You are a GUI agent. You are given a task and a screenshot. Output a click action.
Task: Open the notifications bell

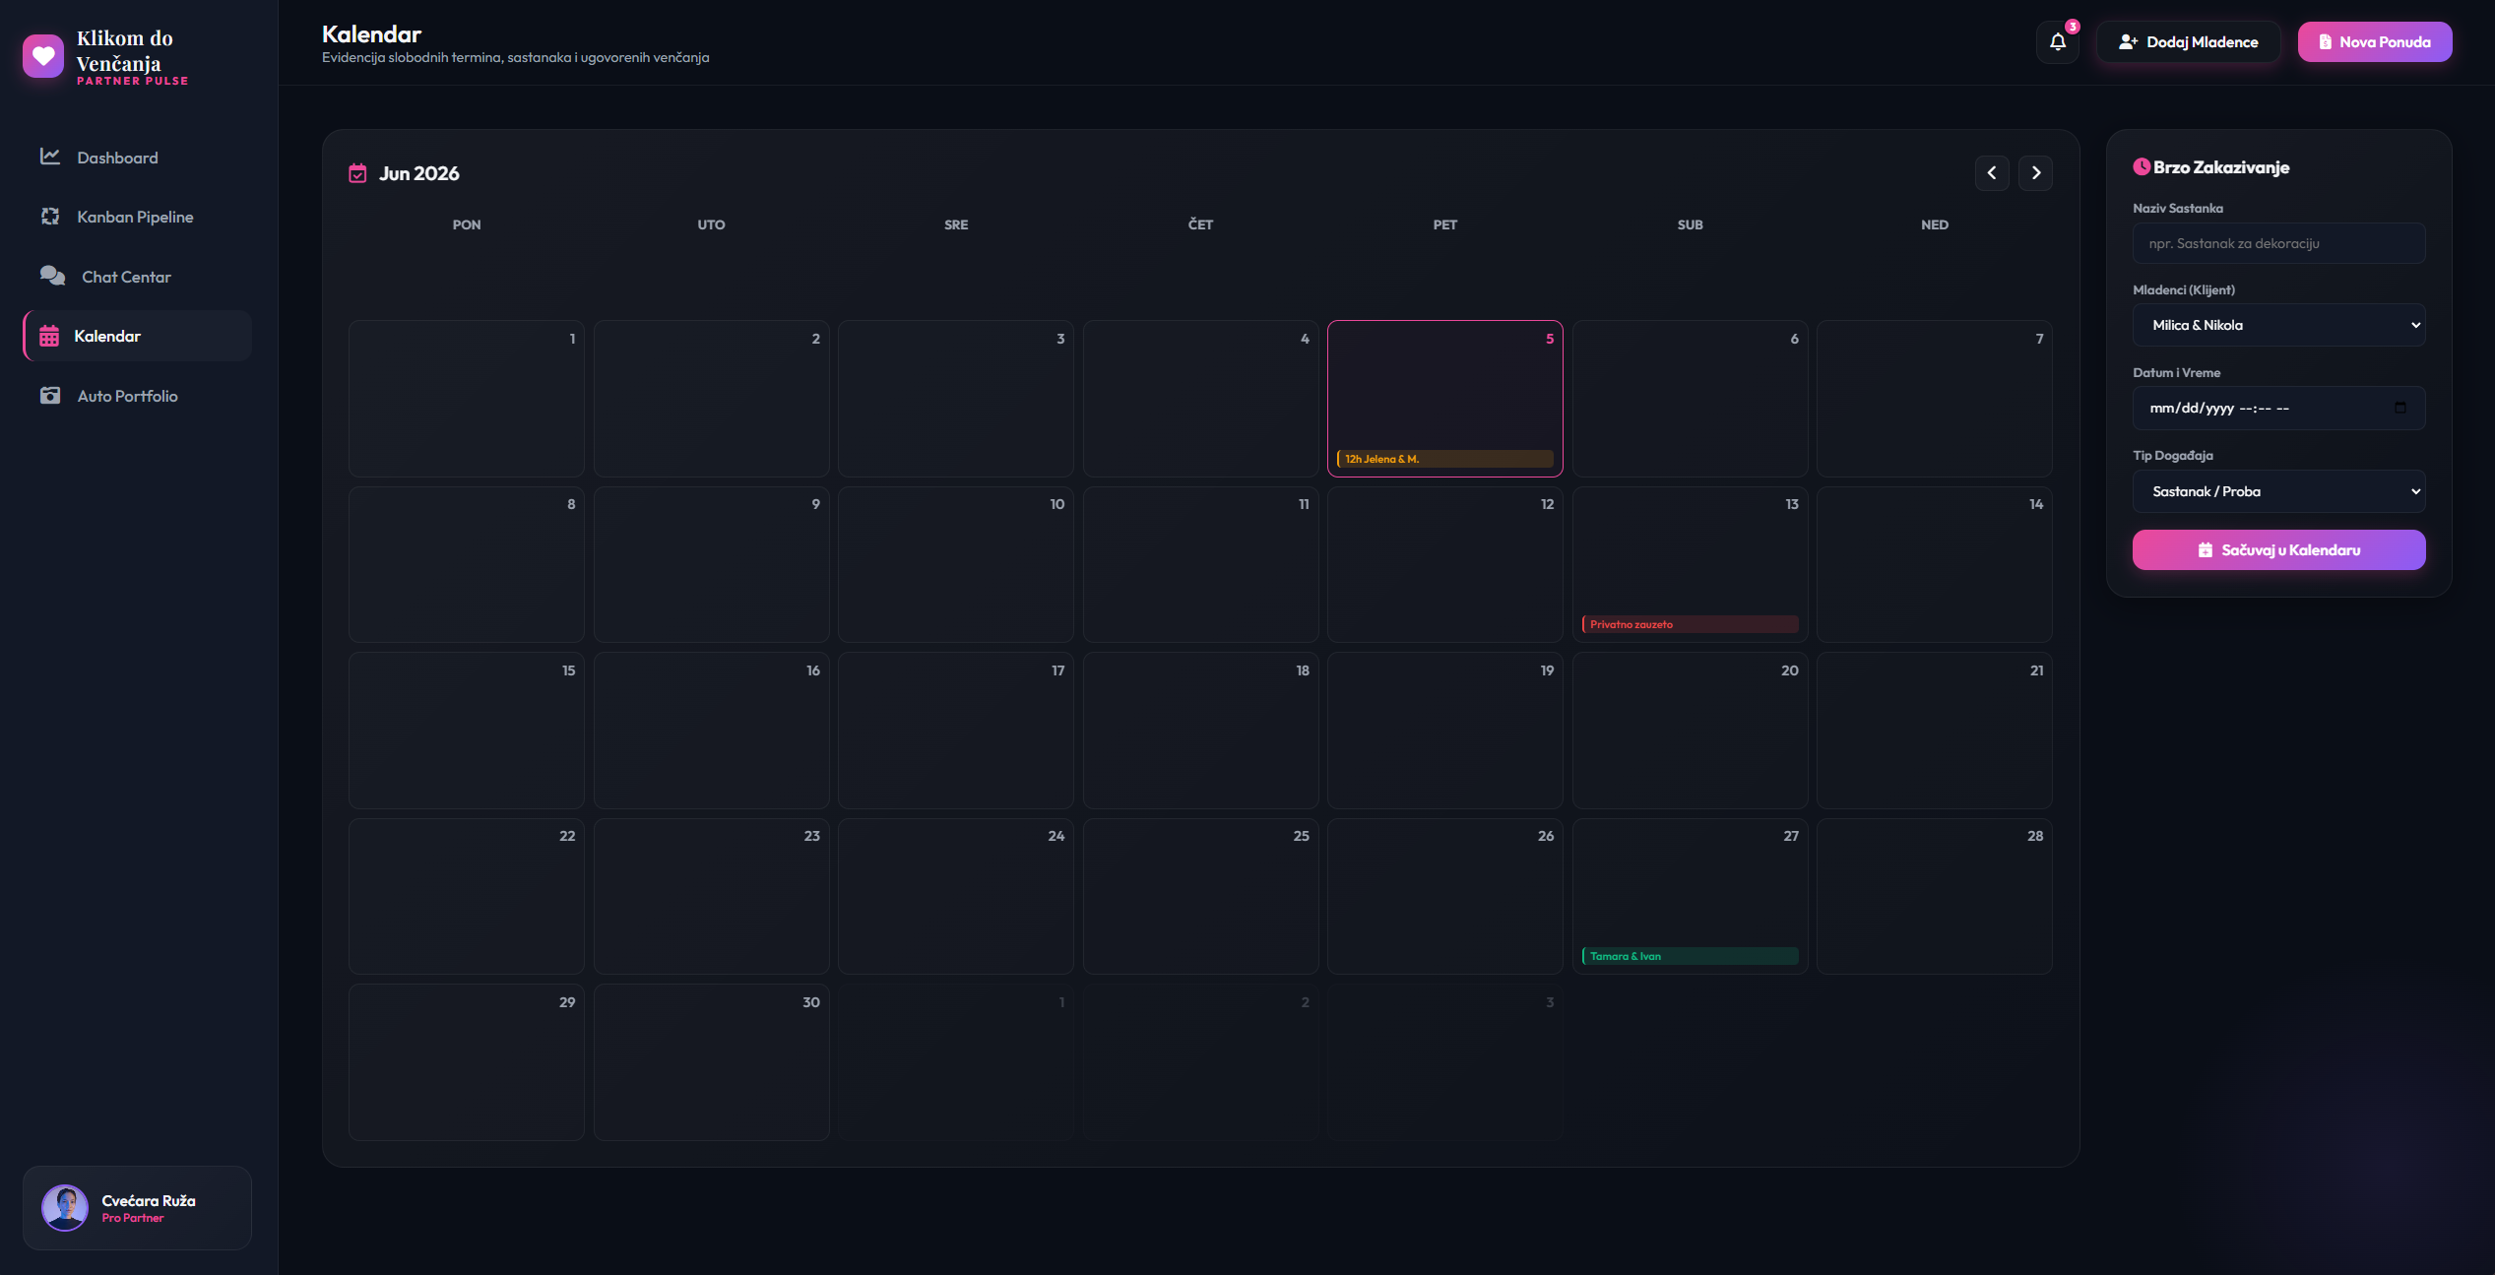[2058, 42]
